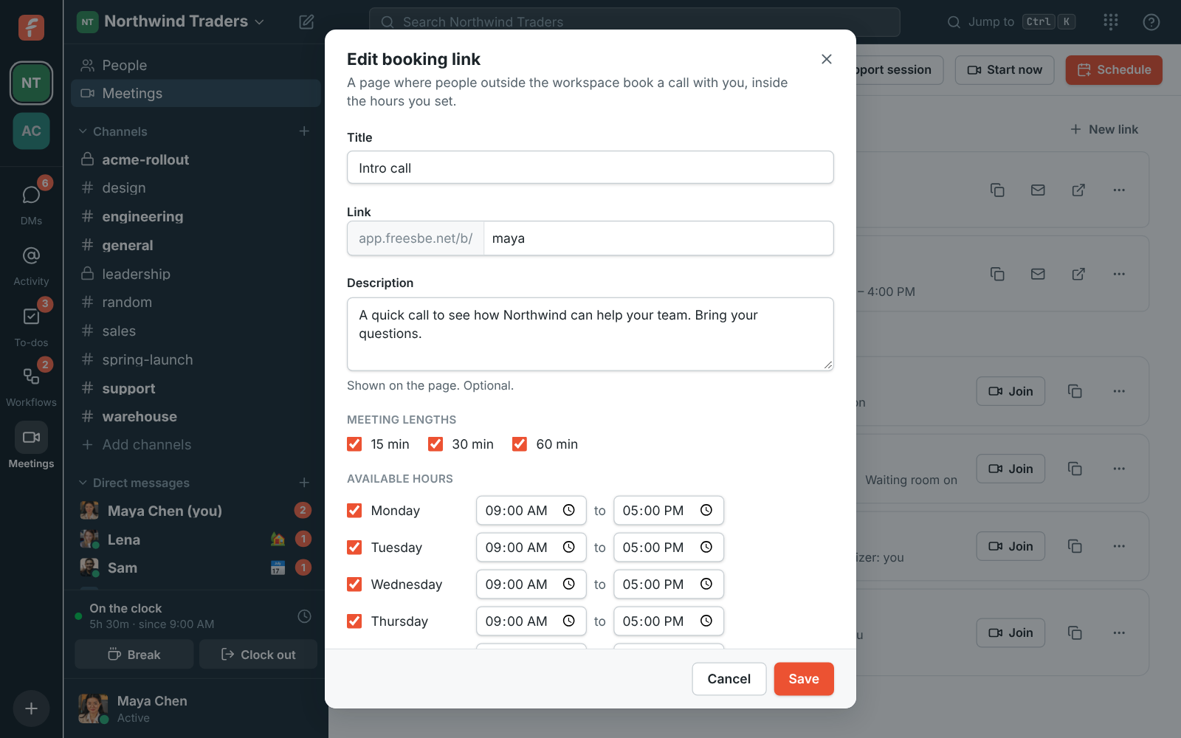
Task: Create a New link
Action: pyautogui.click(x=1104, y=129)
